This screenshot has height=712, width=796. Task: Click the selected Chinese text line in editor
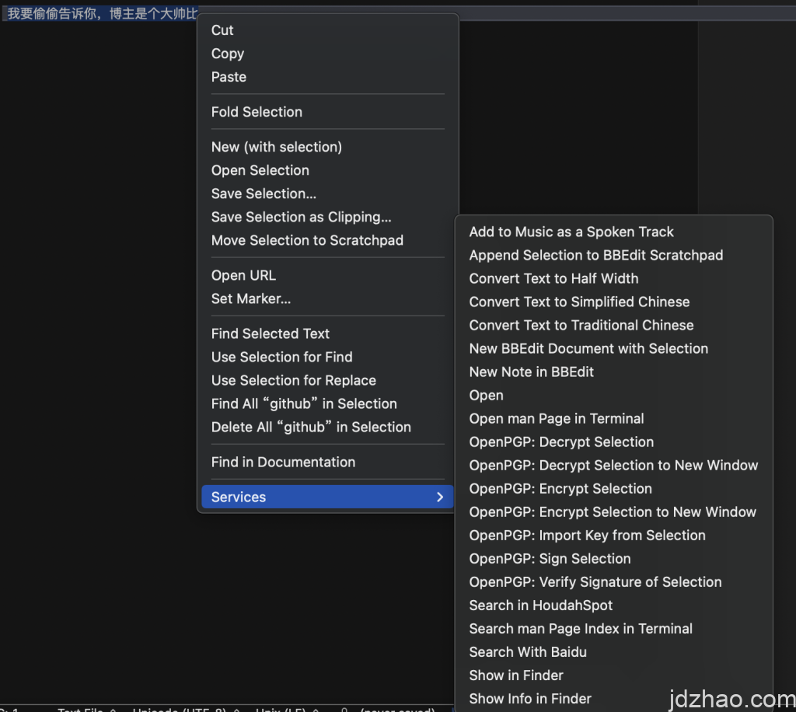pyautogui.click(x=101, y=13)
